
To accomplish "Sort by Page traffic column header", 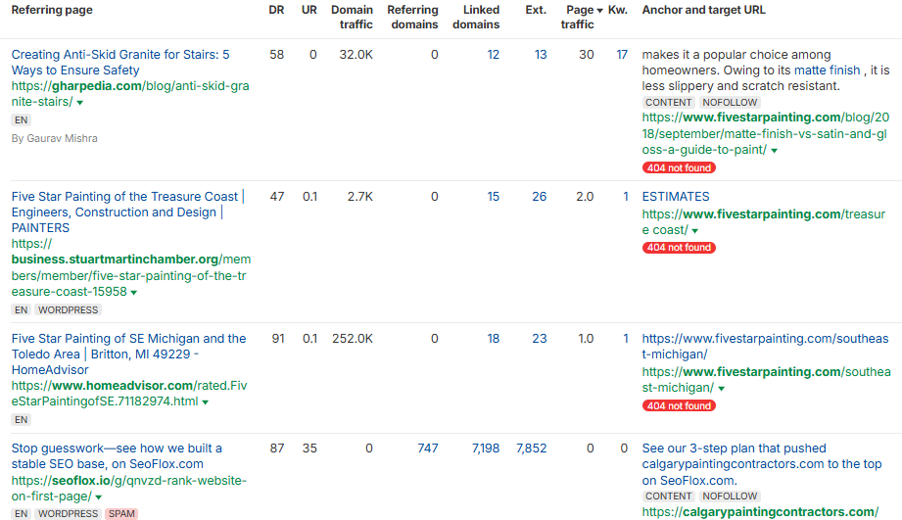I will pyautogui.click(x=582, y=18).
